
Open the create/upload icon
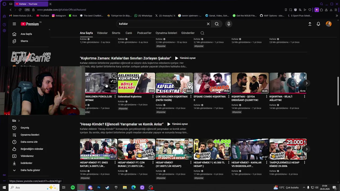(310, 24)
